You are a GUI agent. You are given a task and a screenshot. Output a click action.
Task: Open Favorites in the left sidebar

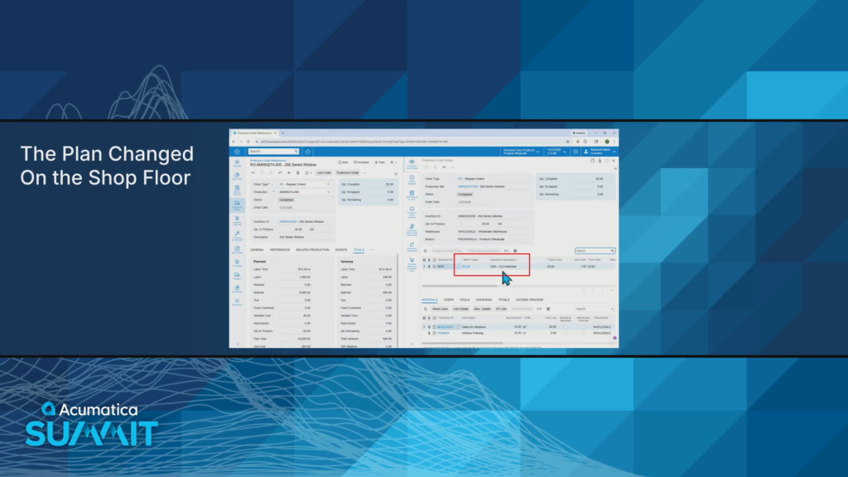[237, 164]
